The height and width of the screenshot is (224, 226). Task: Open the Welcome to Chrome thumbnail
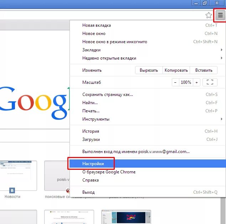(x=69, y=217)
